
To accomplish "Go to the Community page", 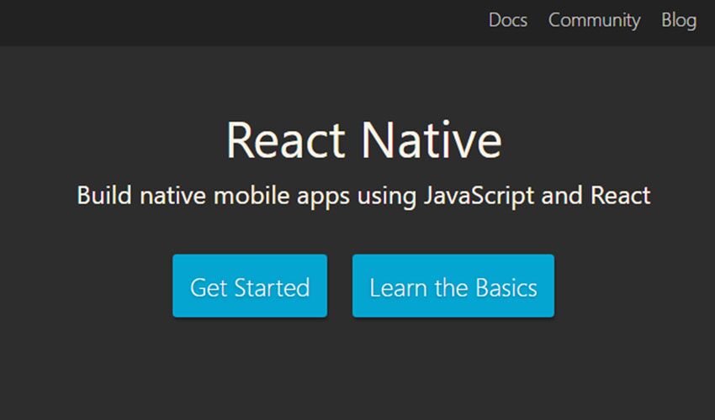I will (x=594, y=21).
